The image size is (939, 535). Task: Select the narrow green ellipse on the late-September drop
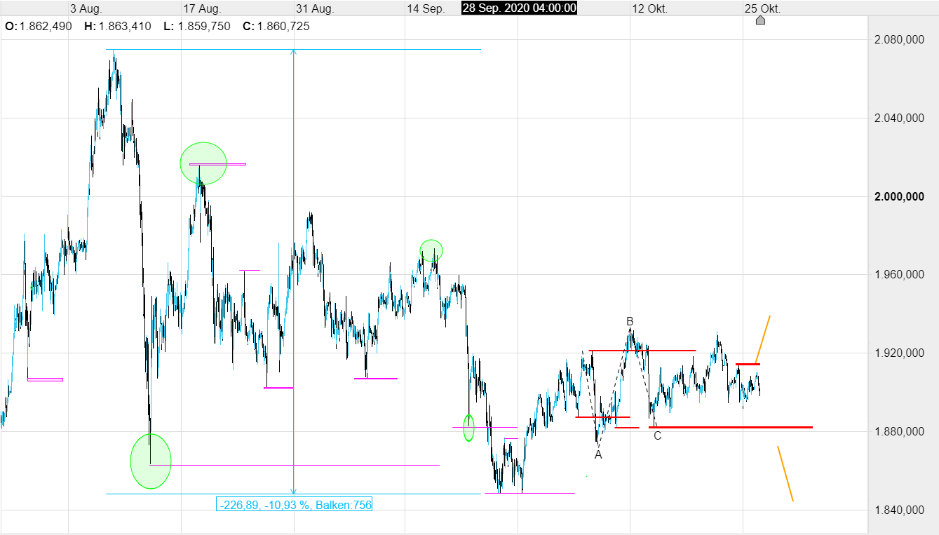(468, 428)
